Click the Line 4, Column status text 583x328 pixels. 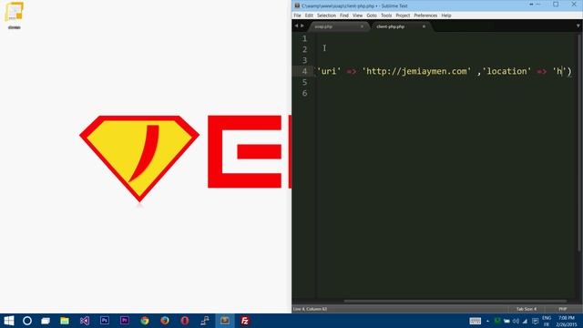coord(310,309)
